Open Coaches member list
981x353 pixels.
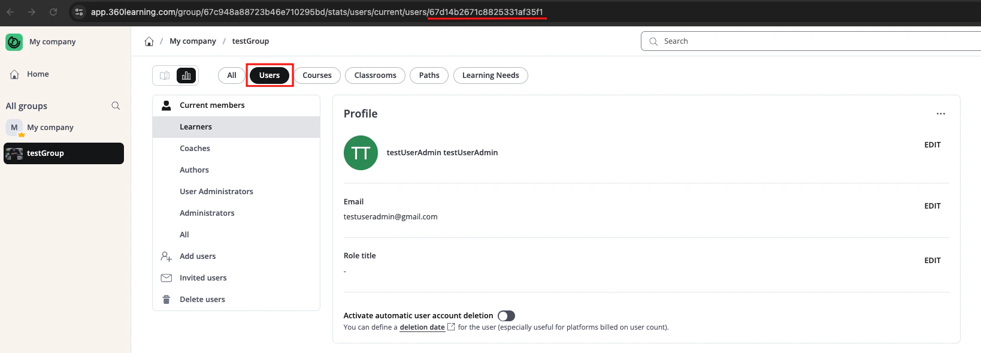[236, 149]
